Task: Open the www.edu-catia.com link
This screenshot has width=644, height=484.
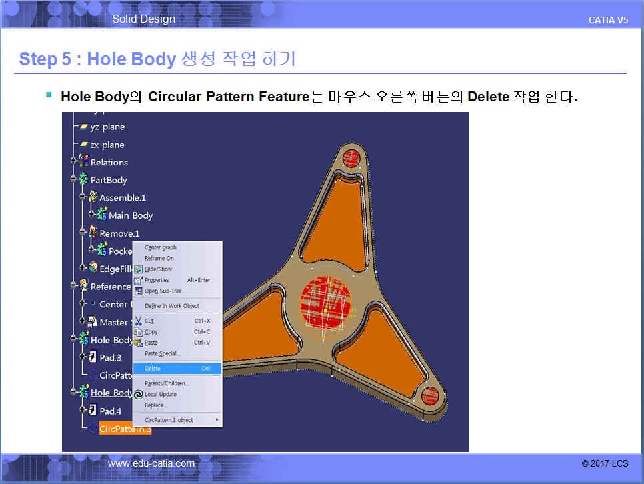Action: click(x=151, y=463)
